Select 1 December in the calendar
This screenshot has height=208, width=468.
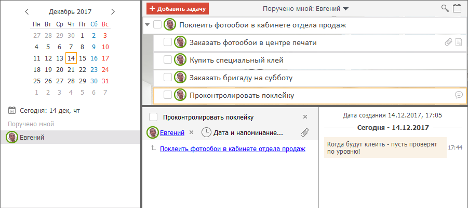(83, 36)
